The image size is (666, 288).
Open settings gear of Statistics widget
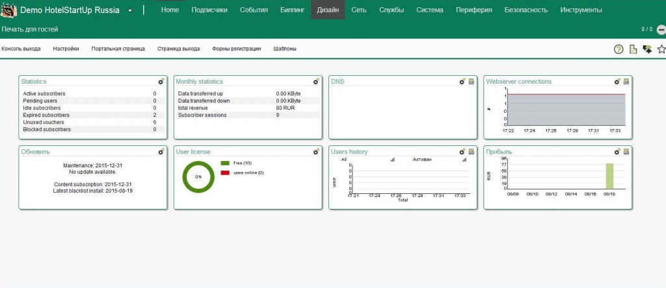click(x=161, y=81)
